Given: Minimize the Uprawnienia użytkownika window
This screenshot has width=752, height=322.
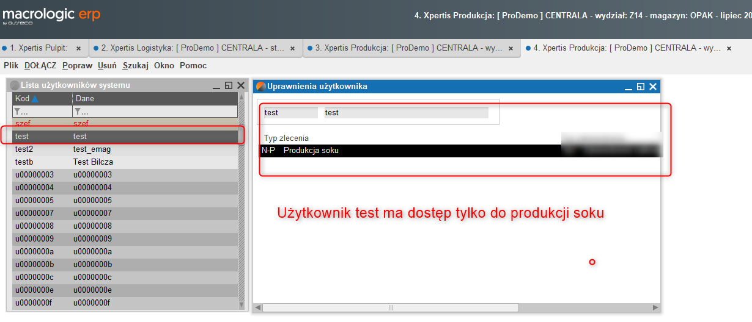Looking at the screenshot, I should (x=629, y=87).
